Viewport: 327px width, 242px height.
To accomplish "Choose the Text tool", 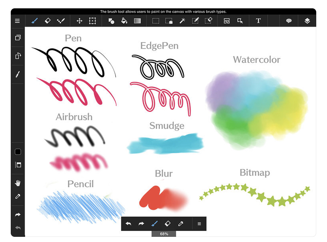I will tap(259, 21).
